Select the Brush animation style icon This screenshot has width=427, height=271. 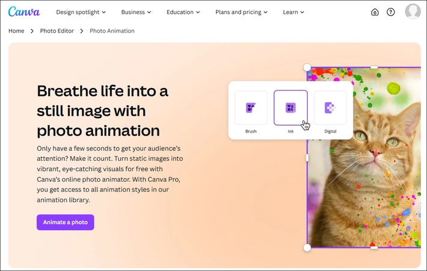click(x=251, y=108)
